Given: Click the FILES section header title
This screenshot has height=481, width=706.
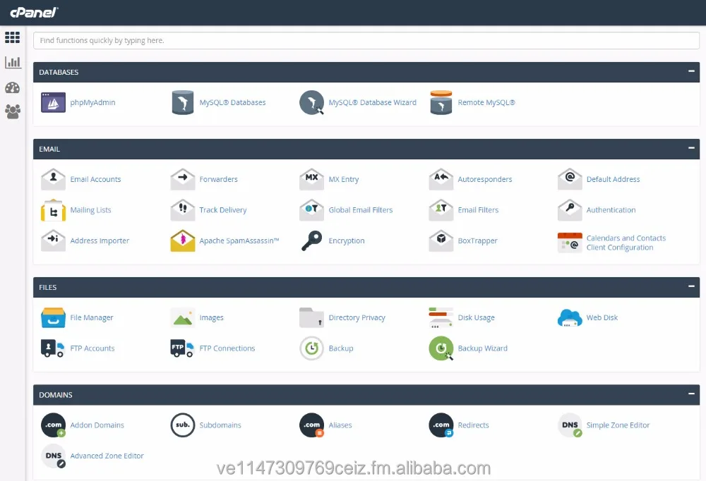Looking at the screenshot, I should (x=48, y=287).
